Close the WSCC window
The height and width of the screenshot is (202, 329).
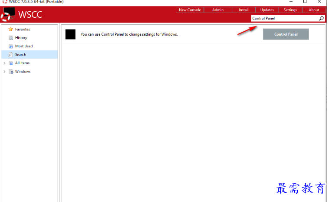coord(319,2)
